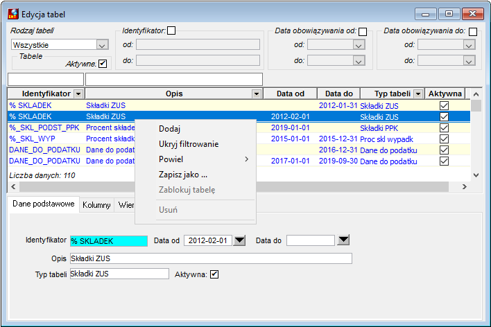Choose Dodaj from the context menu
Viewport: 491px width, 327px height.
[x=196, y=129]
